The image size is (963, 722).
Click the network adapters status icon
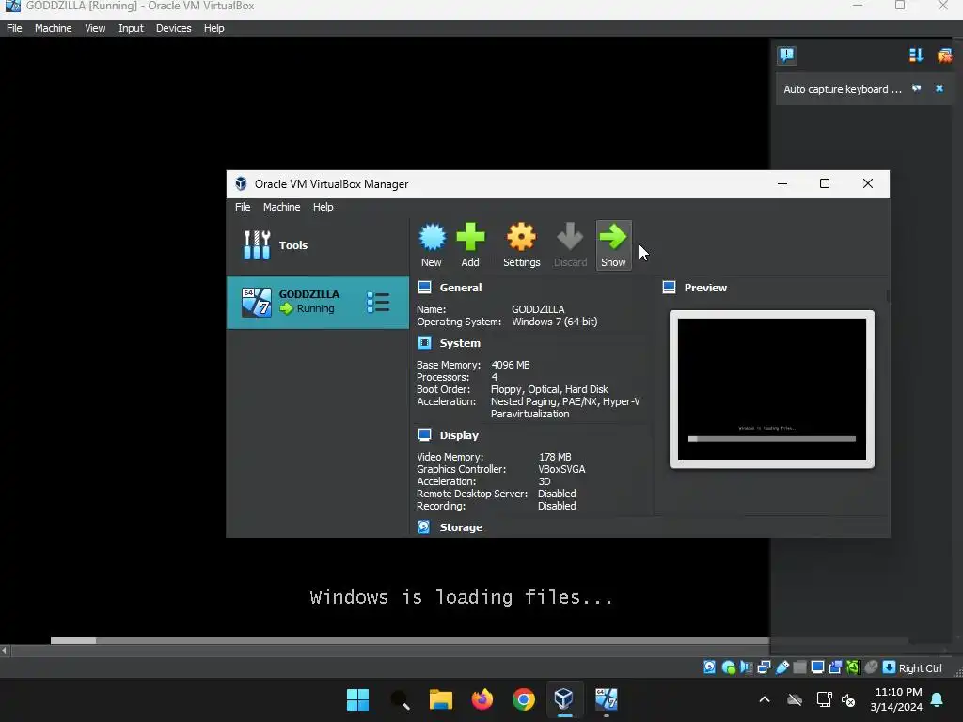[x=764, y=667]
